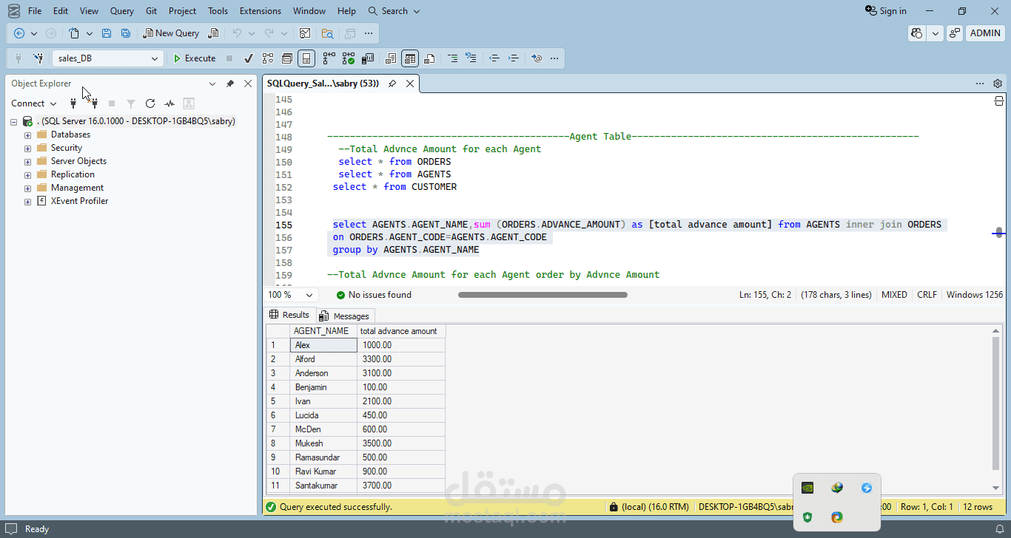The image size is (1011, 538).
Task: Expand the Databases tree node
Action: (28, 135)
